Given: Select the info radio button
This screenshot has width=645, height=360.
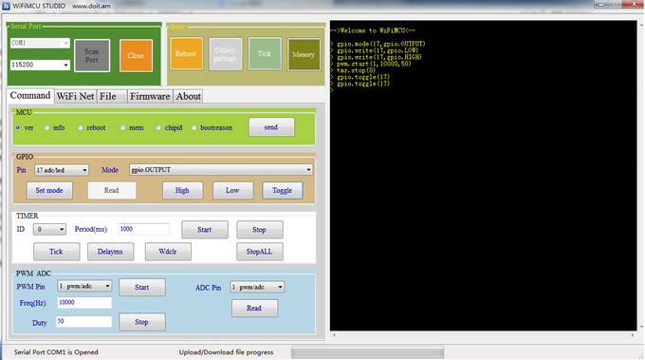Looking at the screenshot, I should click(x=46, y=127).
